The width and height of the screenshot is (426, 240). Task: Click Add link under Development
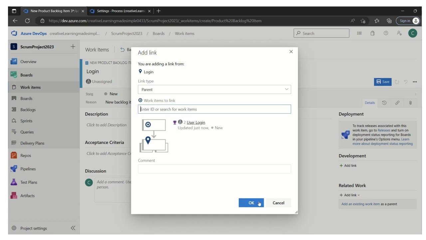pos(348,165)
